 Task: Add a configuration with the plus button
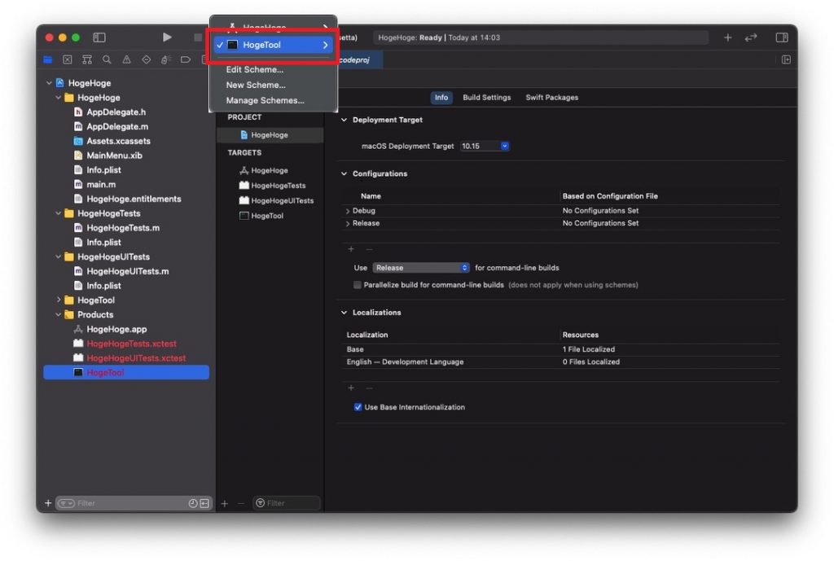click(x=351, y=249)
